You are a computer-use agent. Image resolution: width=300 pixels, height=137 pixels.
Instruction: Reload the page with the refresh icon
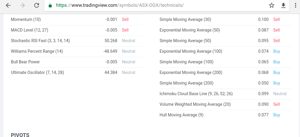click(37, 5)
